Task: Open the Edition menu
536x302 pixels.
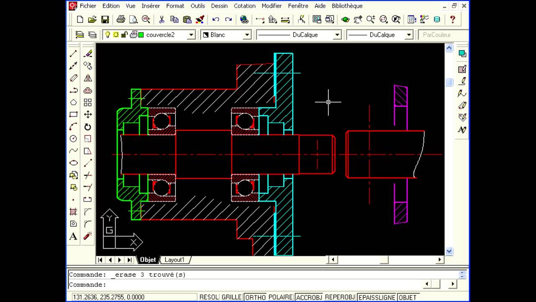Action: coord(111,6)
